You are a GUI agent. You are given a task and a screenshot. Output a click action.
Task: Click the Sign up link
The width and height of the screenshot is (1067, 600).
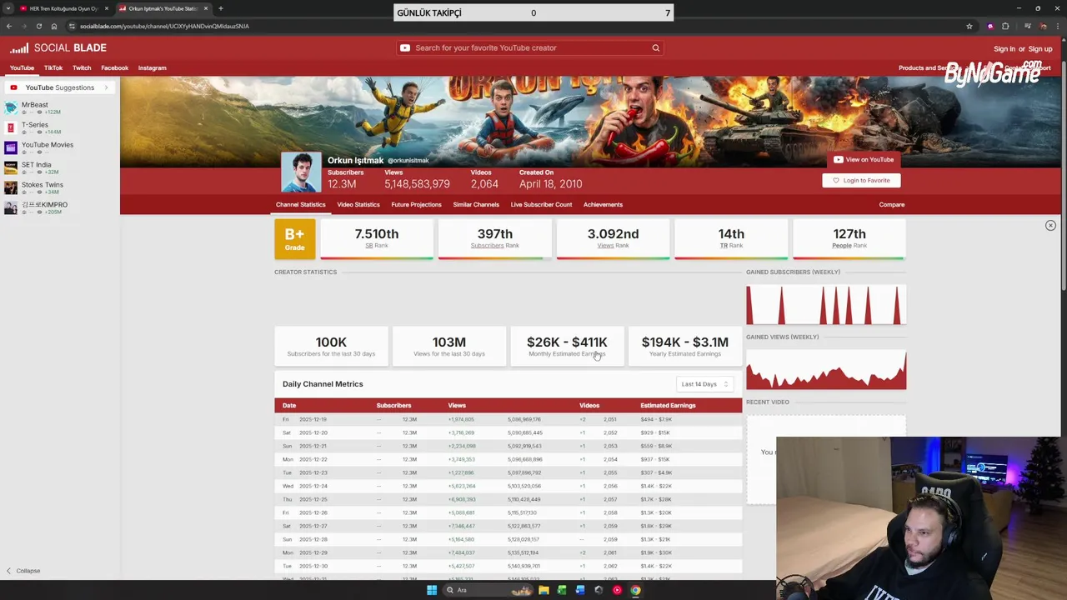tap(1040, 49)
